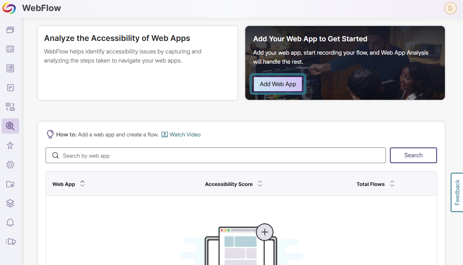
Task: Click the Add Web App button
Action: pyautogui.click(x=278, y=84)
